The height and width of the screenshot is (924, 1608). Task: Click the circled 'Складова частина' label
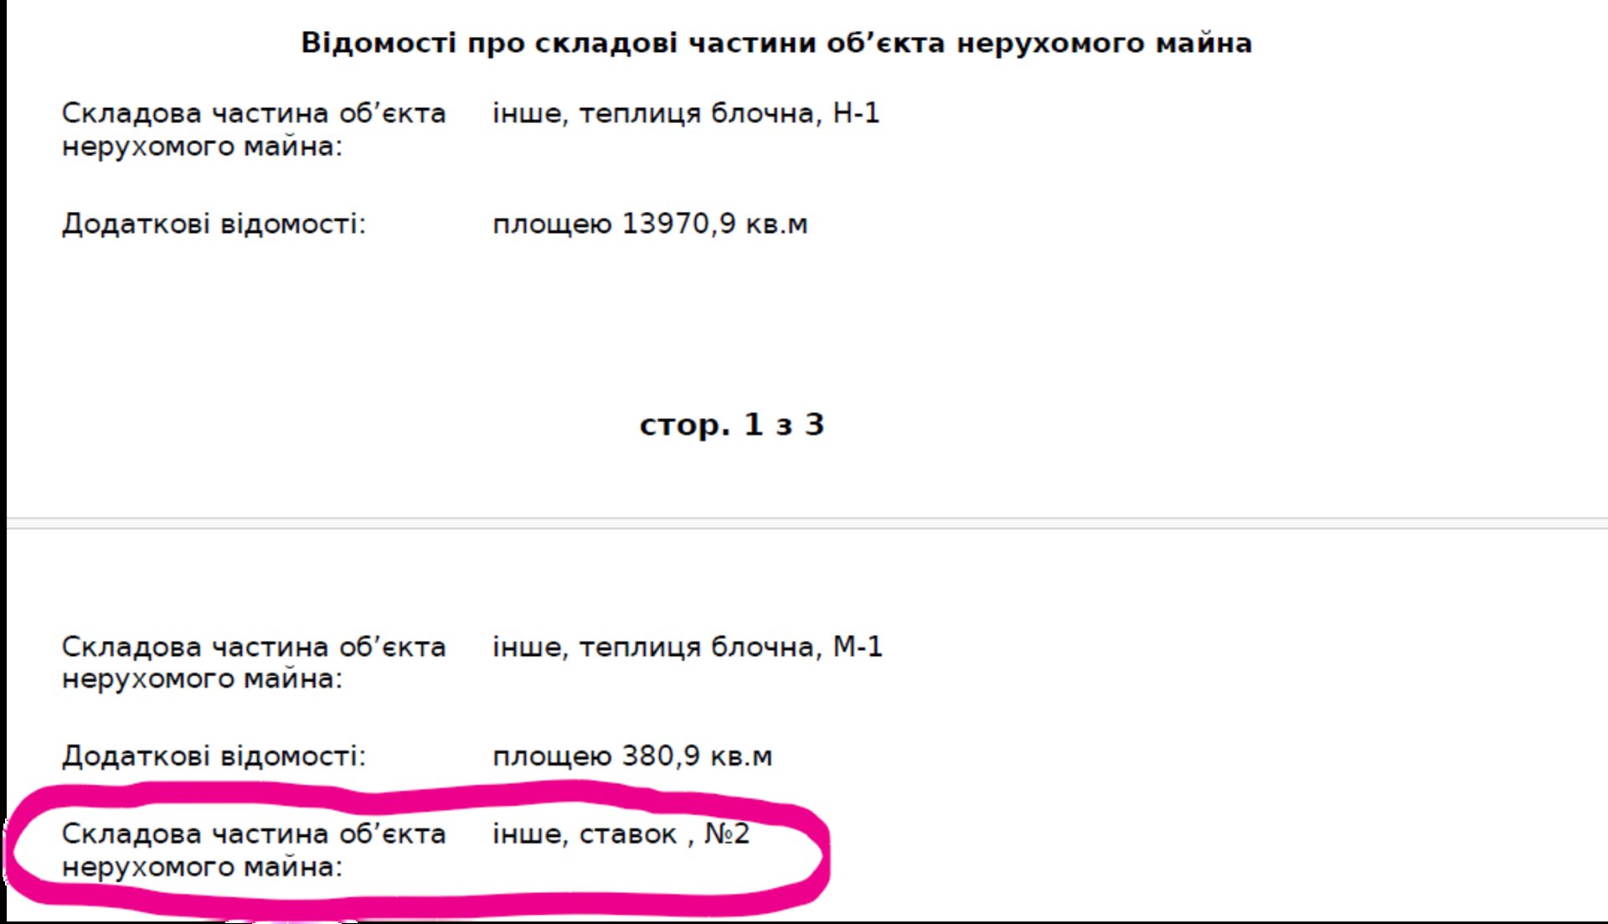tap(253, 834)
